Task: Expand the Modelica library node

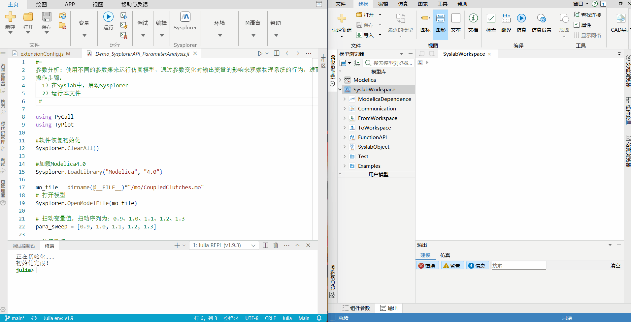Action: click(340, 80)
